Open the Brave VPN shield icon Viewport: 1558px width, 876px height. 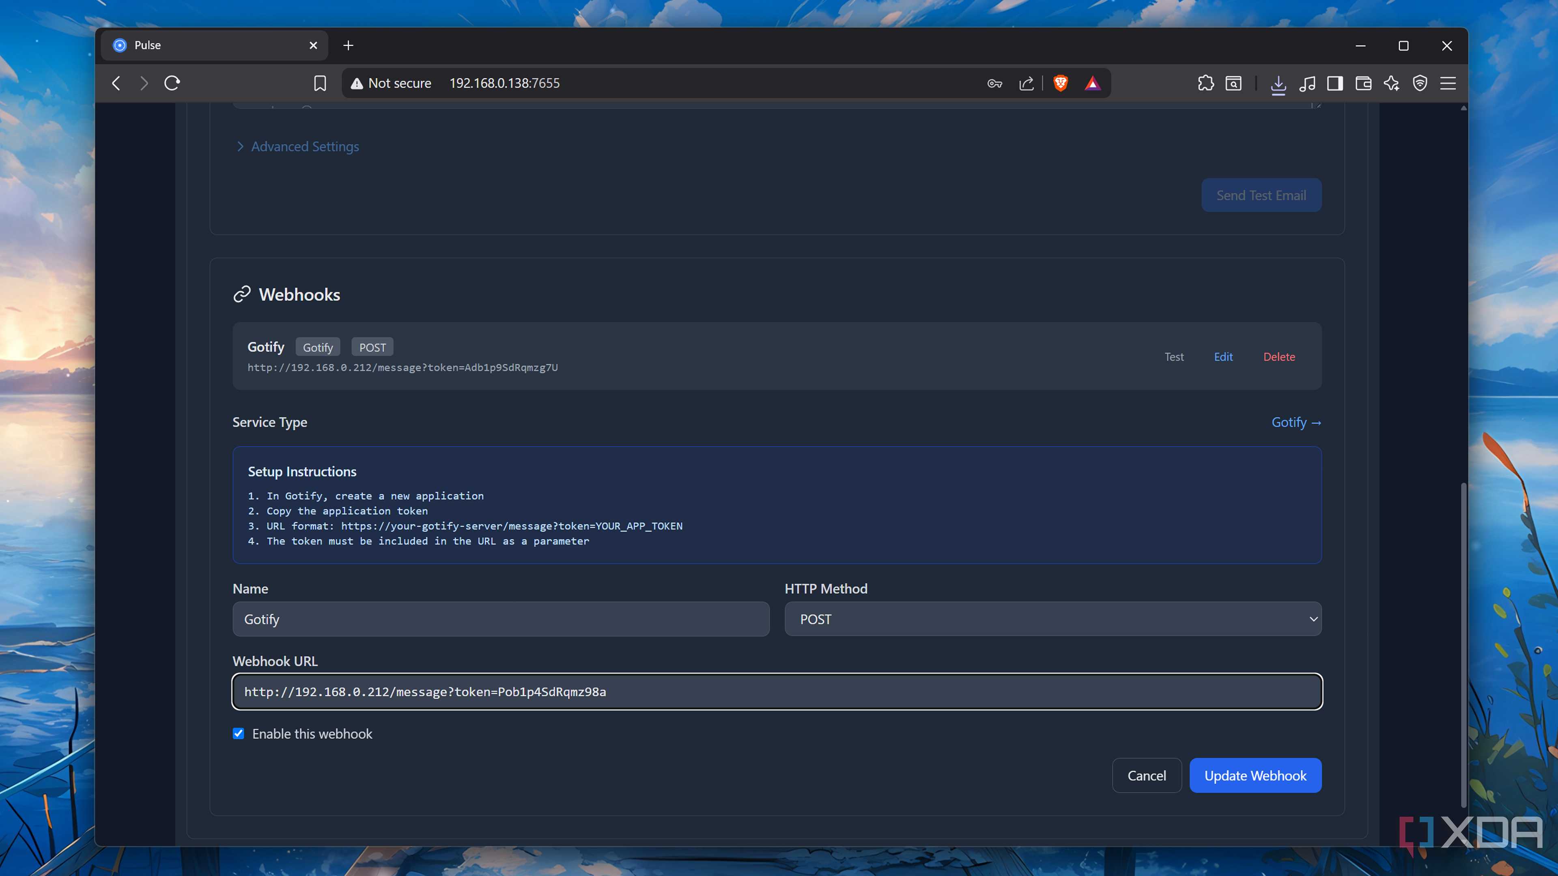click(x=1420, y=84)
